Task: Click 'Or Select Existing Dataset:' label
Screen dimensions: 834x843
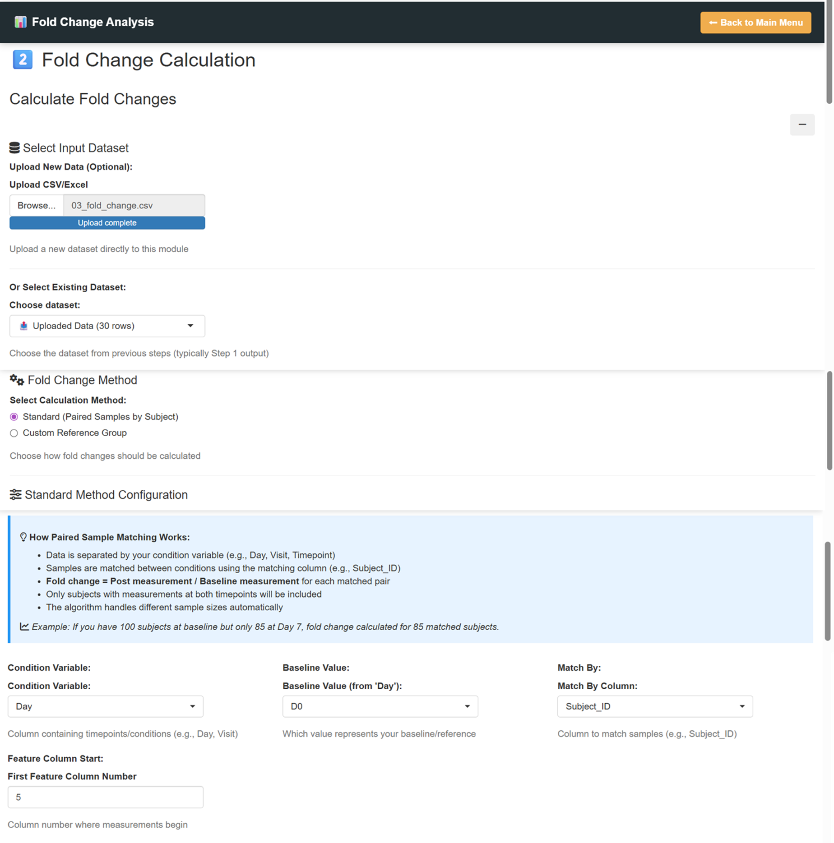Action: [x=68, y=287]
